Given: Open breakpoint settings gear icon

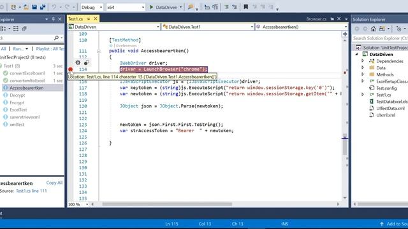Looking at the screenshot, I should point(78,62).
